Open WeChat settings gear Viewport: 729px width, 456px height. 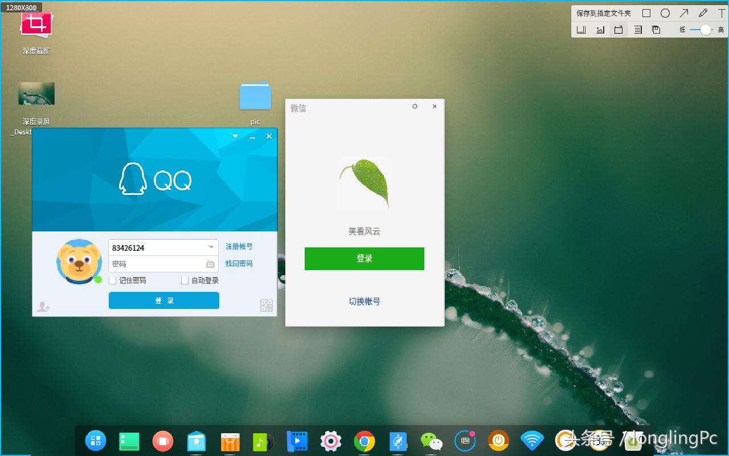click(x=415, y=106)
